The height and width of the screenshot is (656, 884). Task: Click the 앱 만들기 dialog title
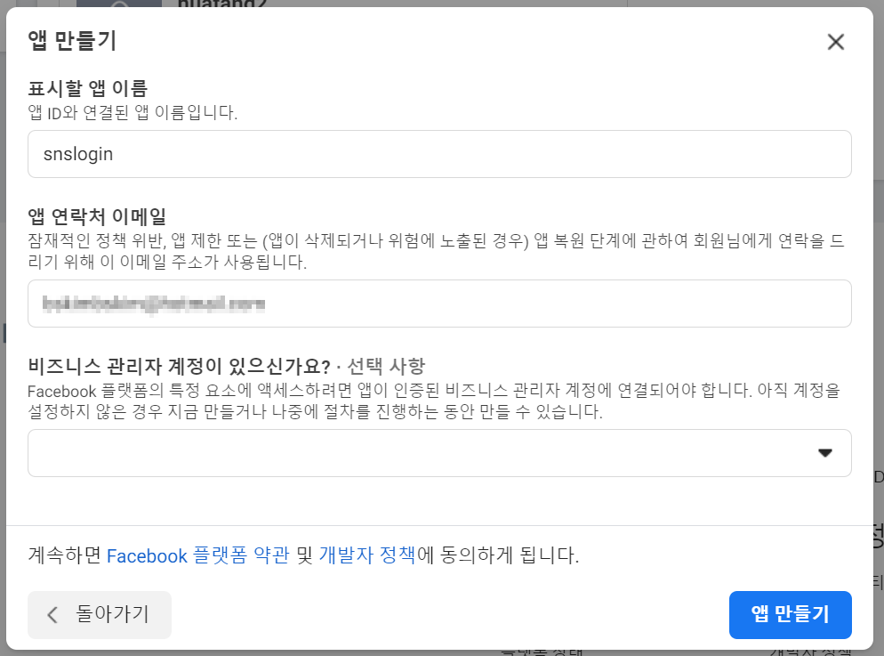click(x=72, y=41)
